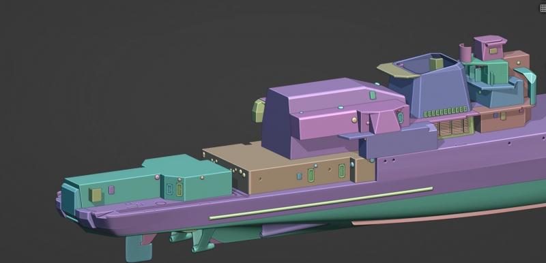The width and height of the screenshot is (546, 263).
Task: Select the salmon-pink bilge keel strip
Action: [449, 215]
